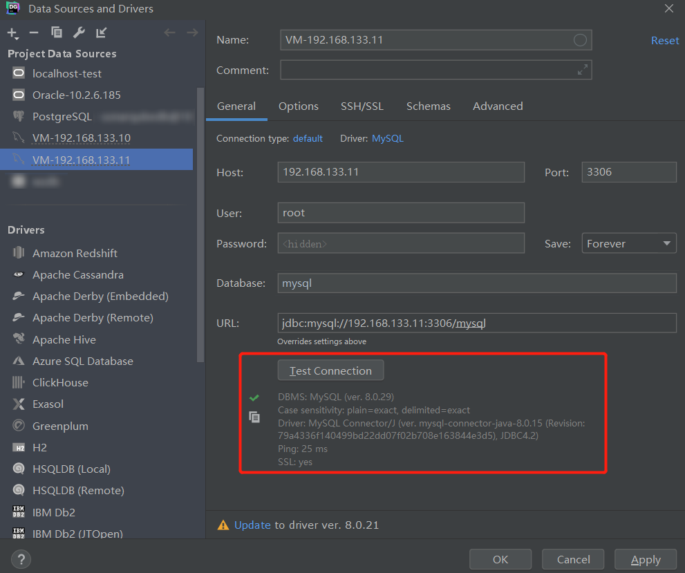Choose IBM Db2 (JTOpen) driver
The width and height of the screenshot is (685, 573).
point(97,534)
